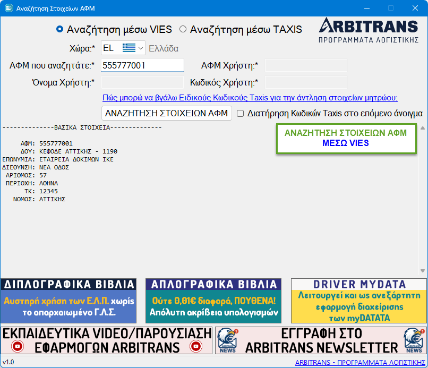Click the scrollbar up arrow in results
The height and width of the screenshot is (368, 428).
(423, 128)
